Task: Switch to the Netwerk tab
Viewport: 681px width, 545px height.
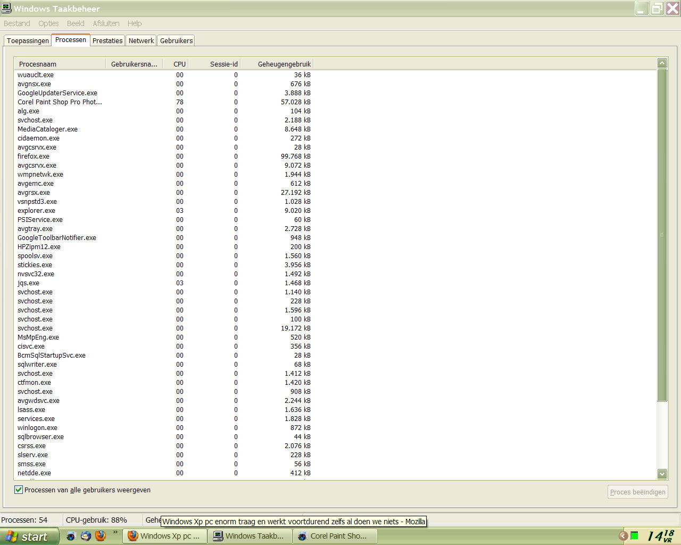Action: coord(141,40)
